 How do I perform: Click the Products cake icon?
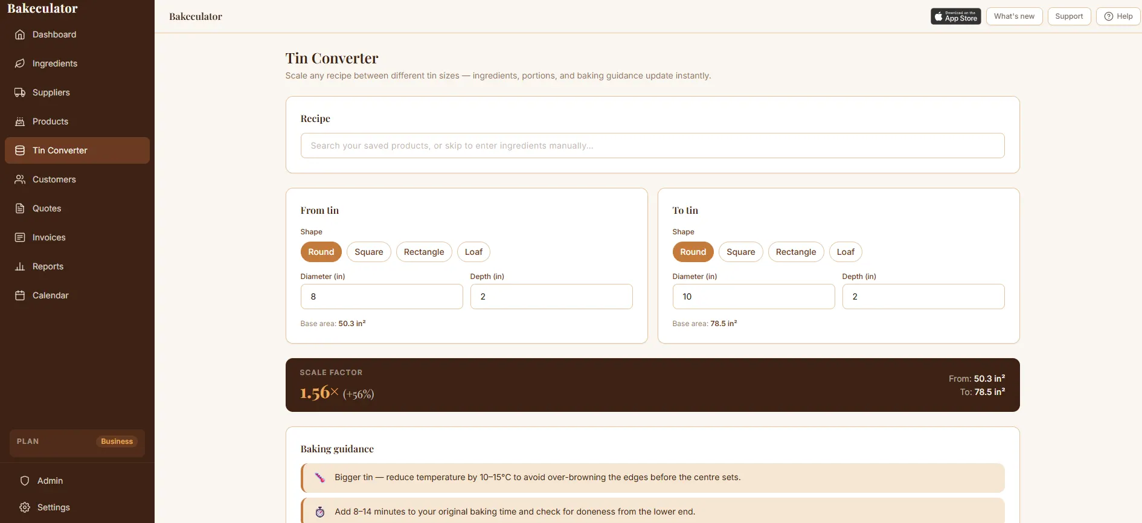click(x=20, y=121)
